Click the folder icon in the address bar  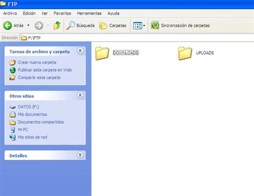24,38
